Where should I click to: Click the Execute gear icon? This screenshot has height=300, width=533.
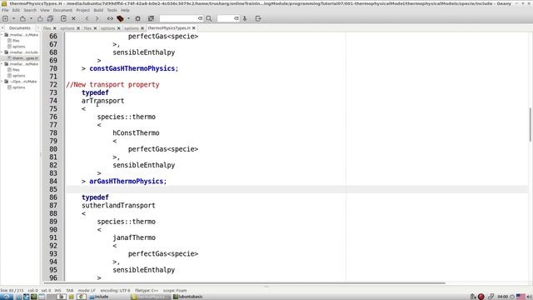(137, 18)
